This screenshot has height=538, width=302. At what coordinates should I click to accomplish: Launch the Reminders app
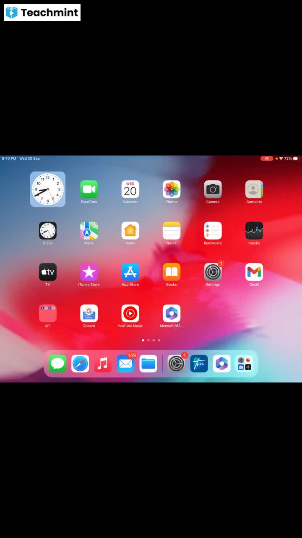coord(213,231)
